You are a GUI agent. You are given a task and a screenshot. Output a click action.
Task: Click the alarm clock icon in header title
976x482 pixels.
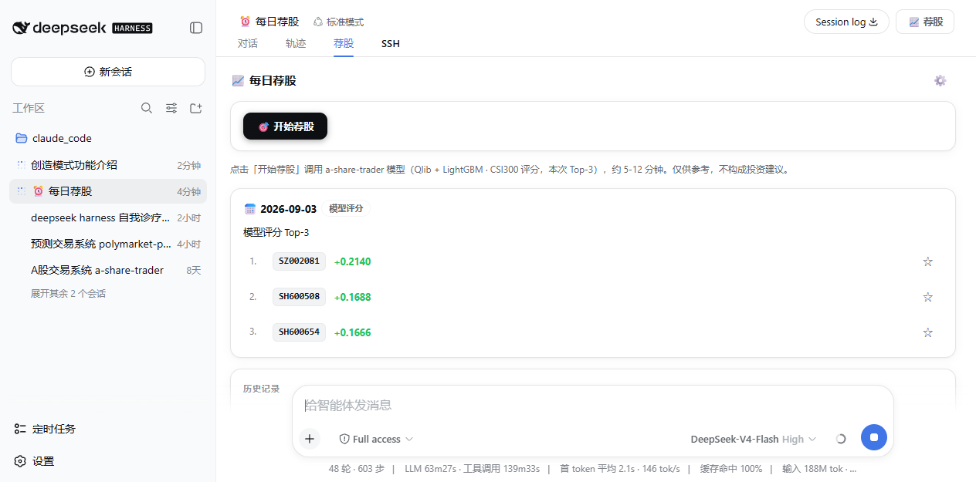tap(246, 22)
